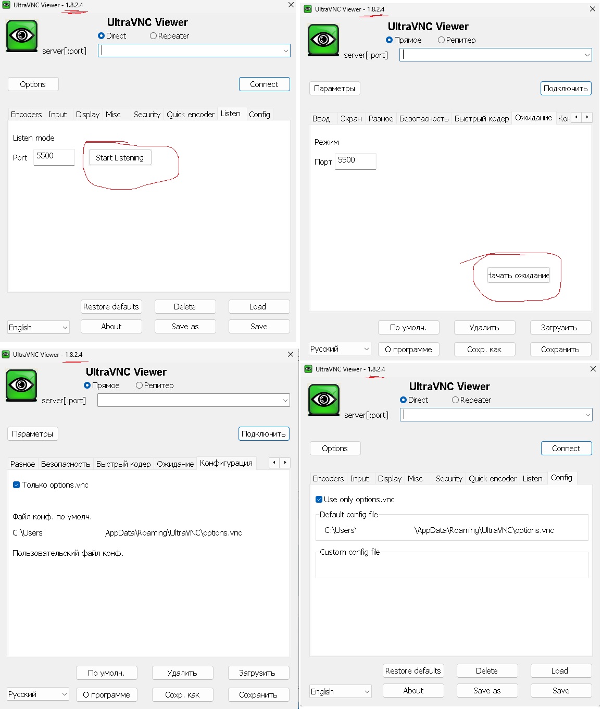This screenshot has height=709, width=602.
Task: Open the Config tab in the Listen-tab window
Action: [259, 115]
